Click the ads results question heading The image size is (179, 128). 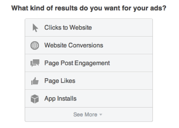pyautogui.click(x=89, y=8)
